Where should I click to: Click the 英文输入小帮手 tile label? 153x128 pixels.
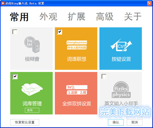pos(121,103)
